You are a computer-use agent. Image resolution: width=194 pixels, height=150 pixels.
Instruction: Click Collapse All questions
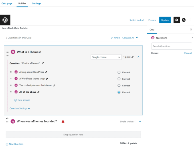tap(130, 38)
